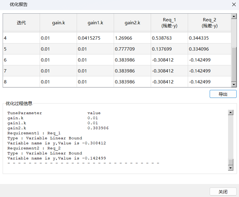Click the gain1.k column header
The image size is (239, 197).
click(x=95, y=22)
